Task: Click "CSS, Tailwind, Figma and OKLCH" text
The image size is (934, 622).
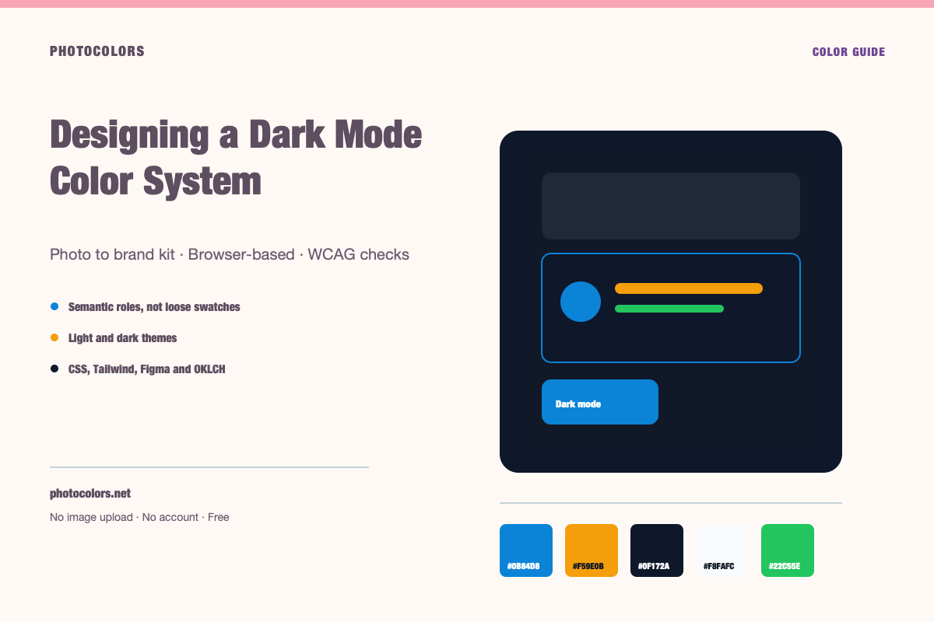Action: [147, 369]
